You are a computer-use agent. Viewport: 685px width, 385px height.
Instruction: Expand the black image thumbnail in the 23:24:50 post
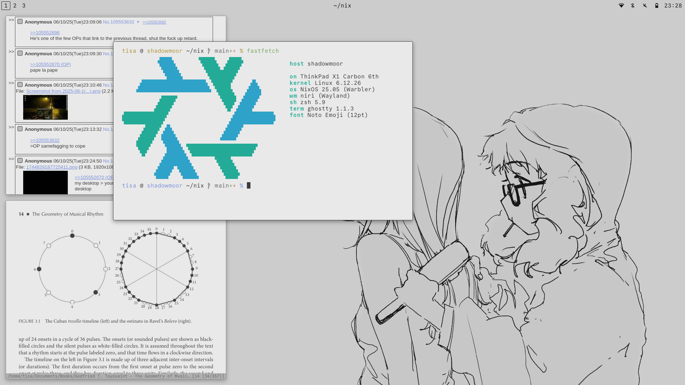tap(45, 183)
